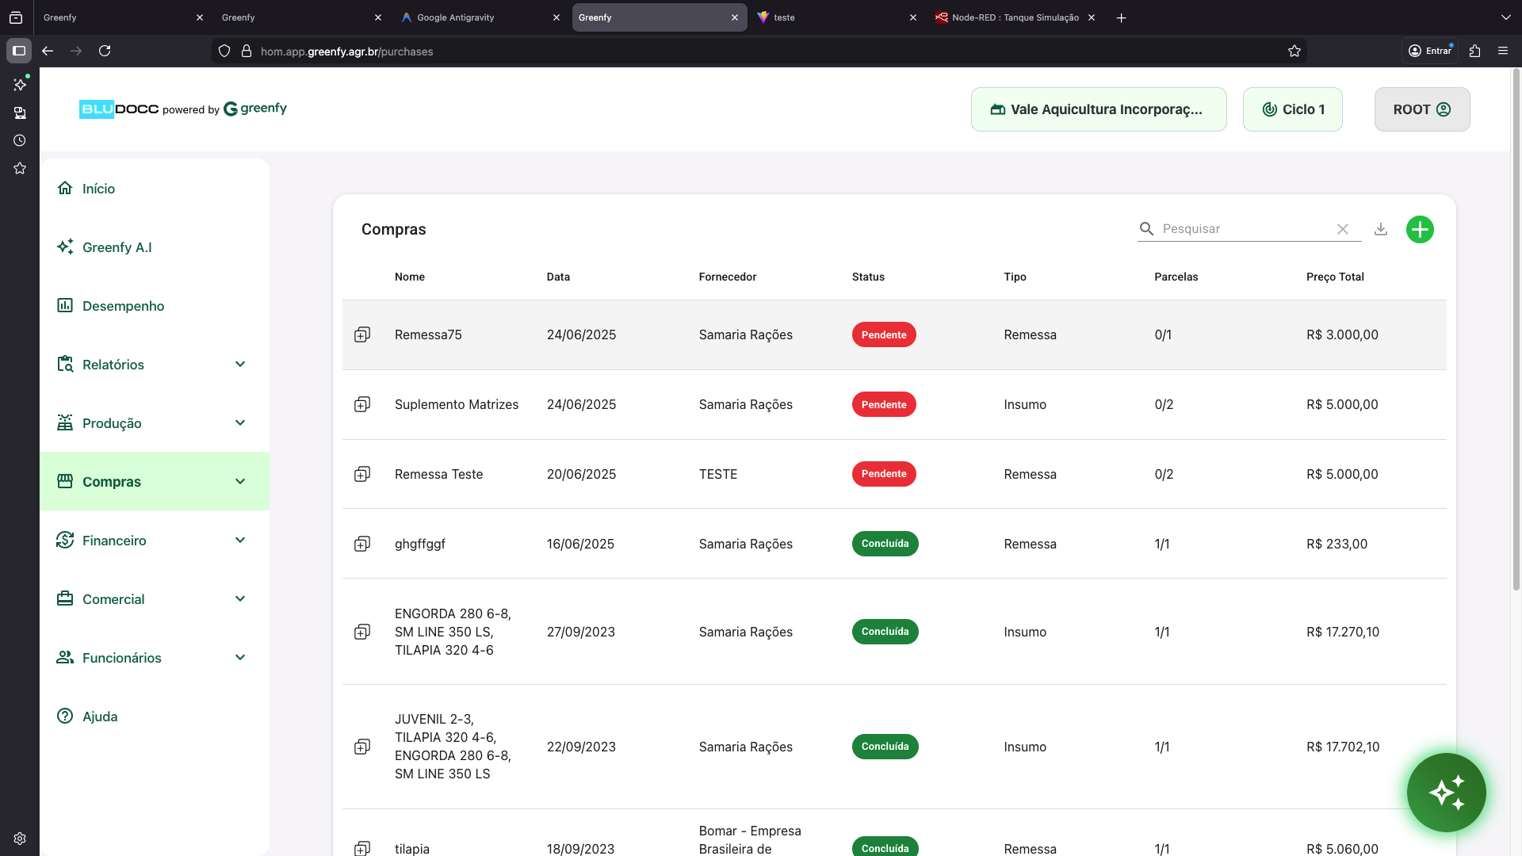This screenshot has width=1522, height=856.
Task: Switch to the Node-RED browser tab
Action: point(1014,17)
